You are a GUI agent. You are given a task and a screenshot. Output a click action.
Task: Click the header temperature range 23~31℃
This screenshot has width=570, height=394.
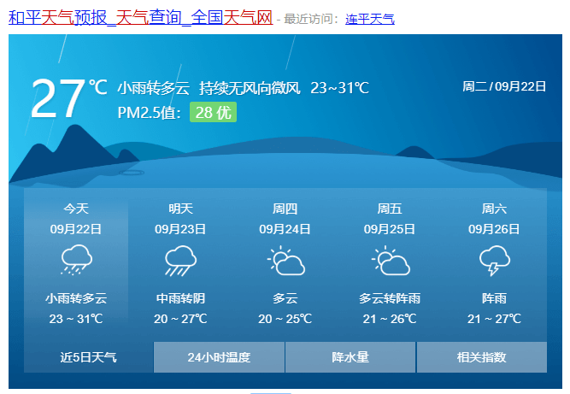pyautogui.click(x=339, y=88)
